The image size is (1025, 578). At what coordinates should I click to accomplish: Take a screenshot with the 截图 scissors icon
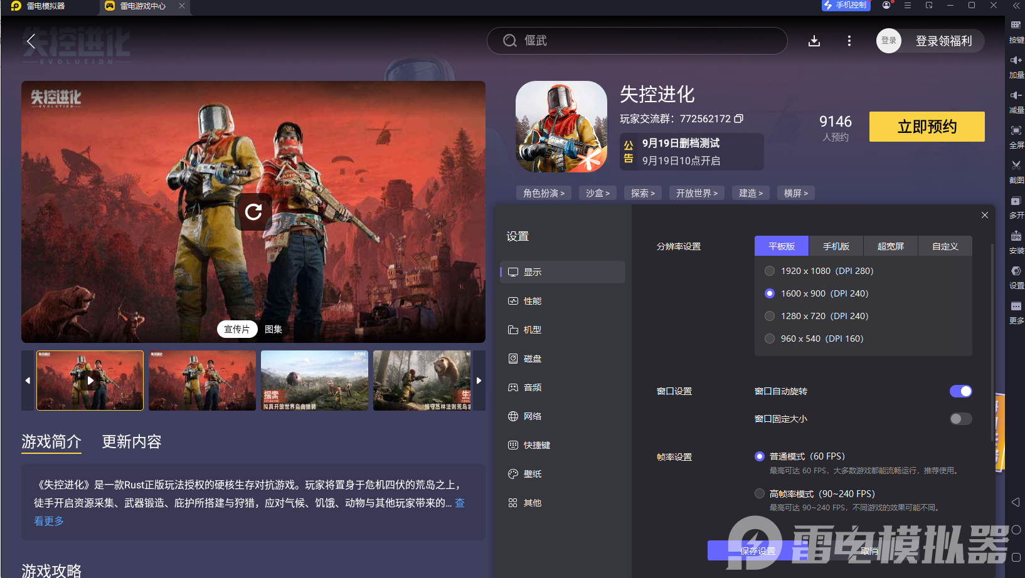1016,171
